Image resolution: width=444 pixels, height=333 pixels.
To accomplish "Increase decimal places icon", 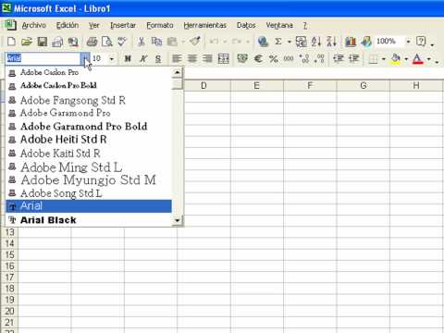I will [x=304, y=58].
